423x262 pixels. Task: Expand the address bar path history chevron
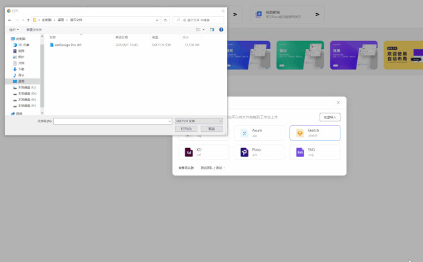click(x=156, y=20)
